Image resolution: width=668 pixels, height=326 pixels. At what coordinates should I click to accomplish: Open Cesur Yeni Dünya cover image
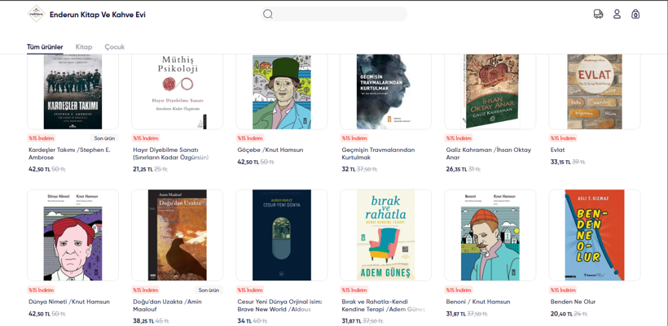click(x=281, y=235)
